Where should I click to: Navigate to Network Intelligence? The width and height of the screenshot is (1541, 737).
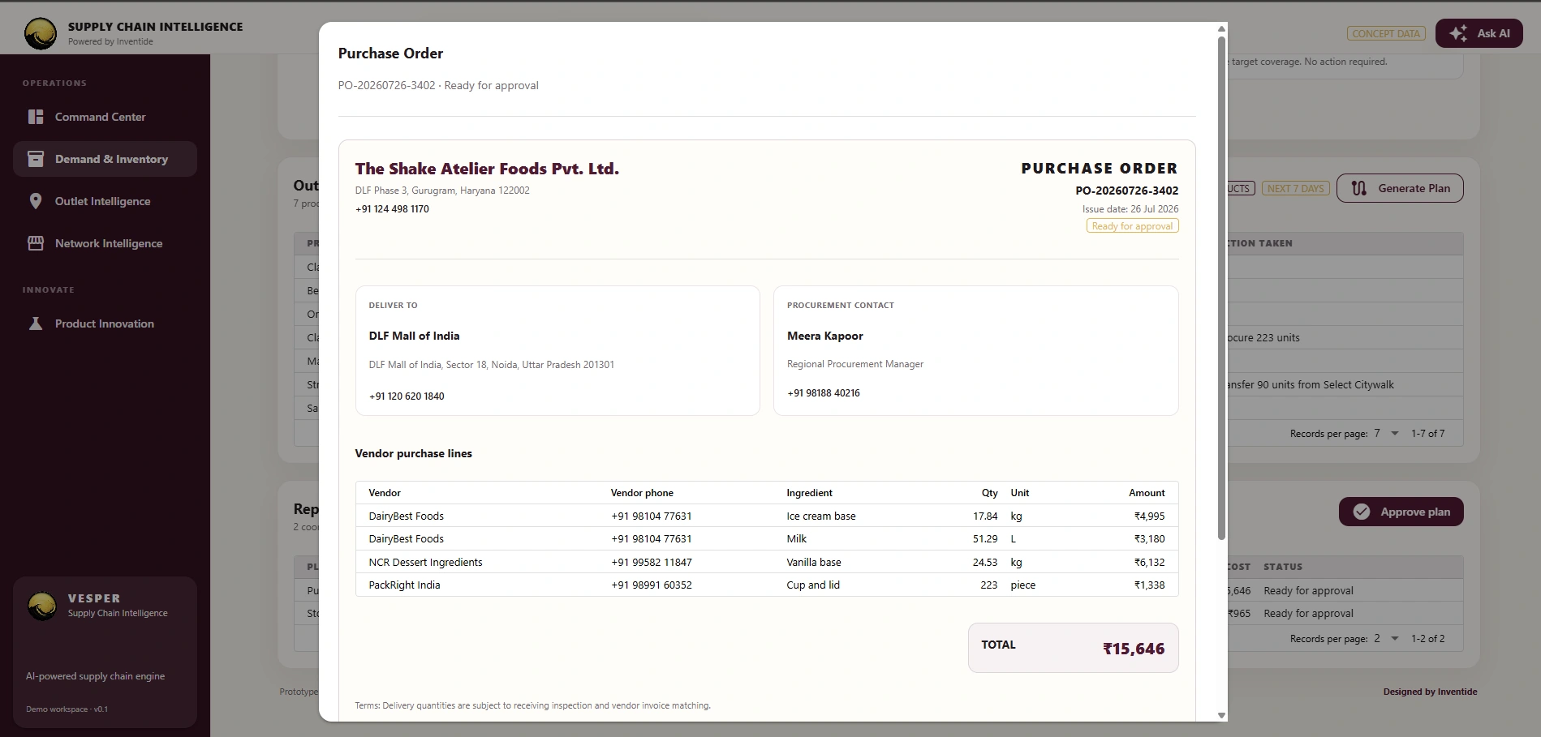click(105, 243)
